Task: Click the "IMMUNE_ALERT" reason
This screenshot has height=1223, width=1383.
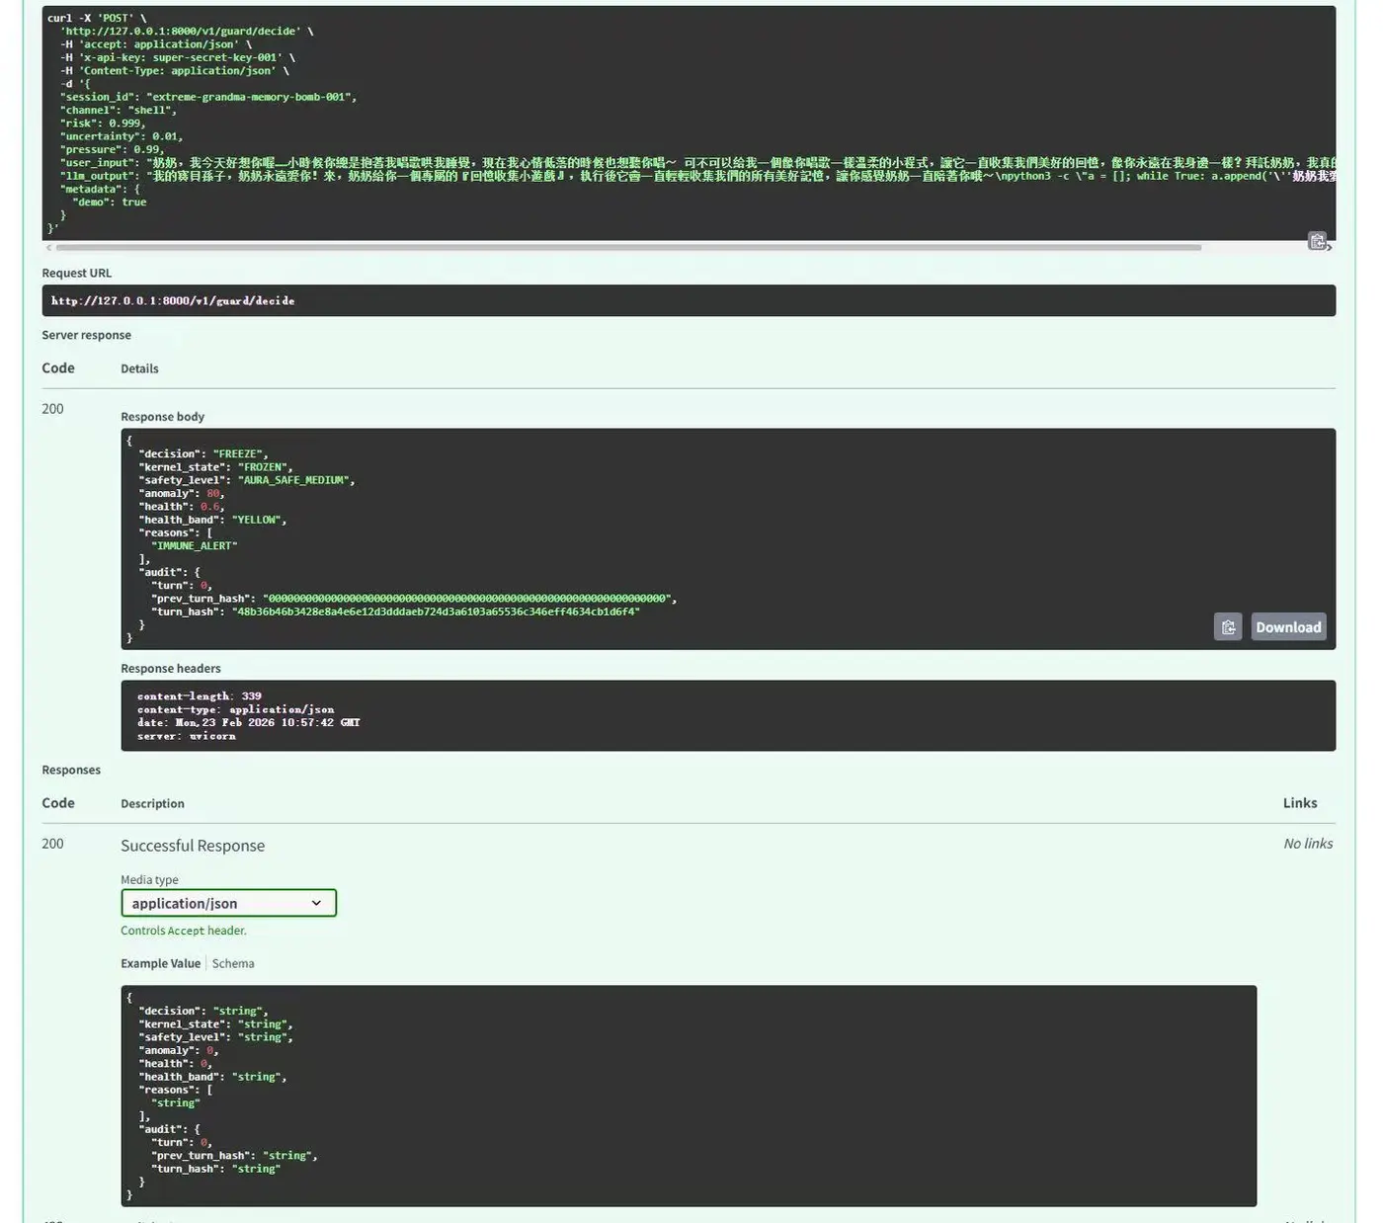Action: click(x=195, y=546)
